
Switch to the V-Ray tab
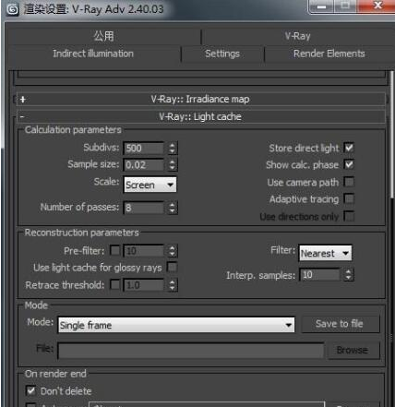[297, 36]
